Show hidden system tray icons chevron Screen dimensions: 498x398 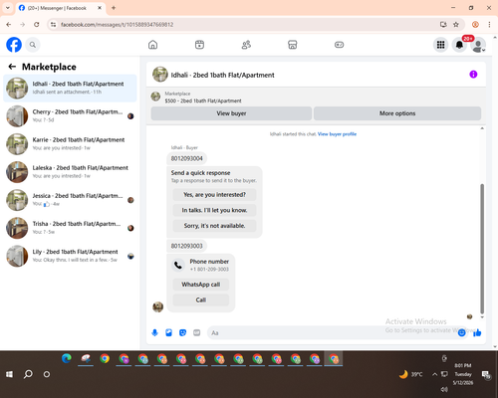pos(434,374)
